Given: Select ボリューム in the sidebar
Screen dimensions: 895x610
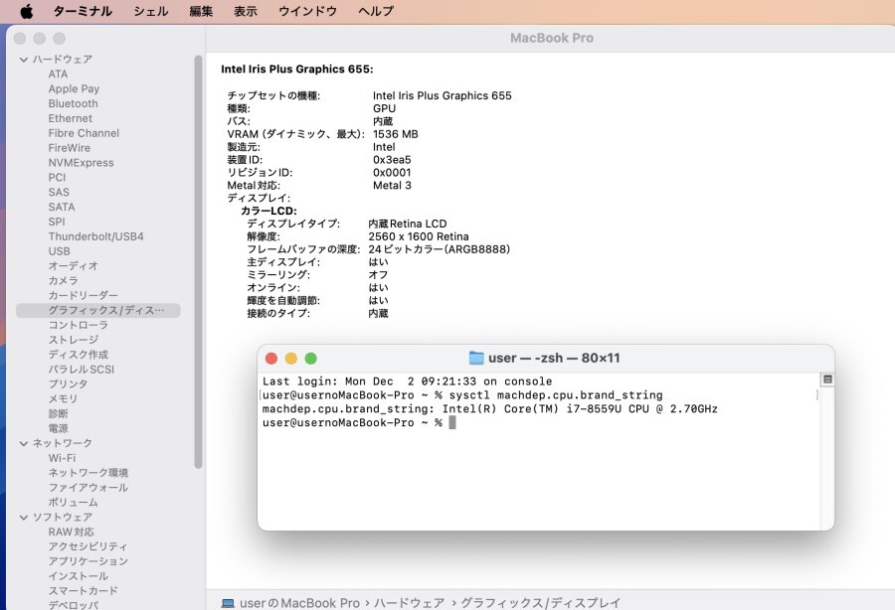Looking at the screenshot, I should [73, 503].
